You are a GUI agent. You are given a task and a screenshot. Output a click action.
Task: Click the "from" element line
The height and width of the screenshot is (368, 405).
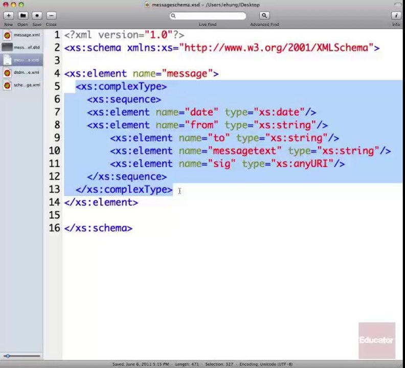pyautogui.click(x=208, y=125)
